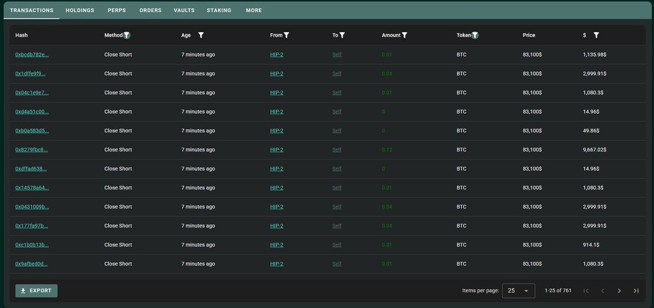Open the $ column filter icon
Viewport: 654px width, 308px height.
click(x=596, y=35)
